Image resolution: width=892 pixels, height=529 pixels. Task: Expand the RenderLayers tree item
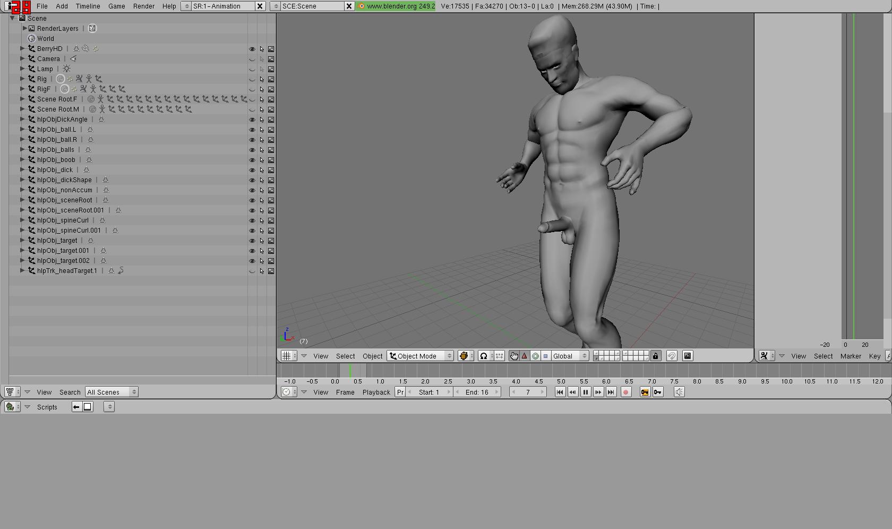coord(24,29)
